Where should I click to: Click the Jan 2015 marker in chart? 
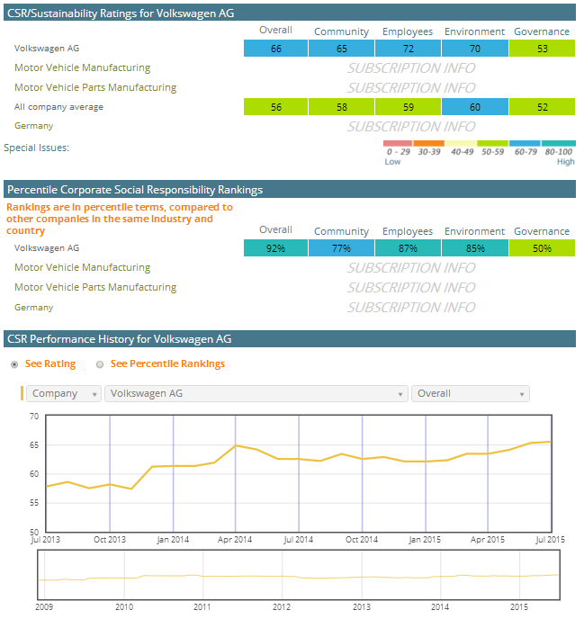[425, 540]
